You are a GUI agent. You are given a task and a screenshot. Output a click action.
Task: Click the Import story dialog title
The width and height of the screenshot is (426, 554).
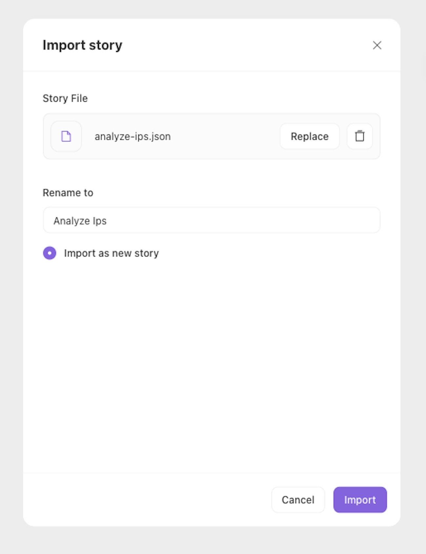83,45
